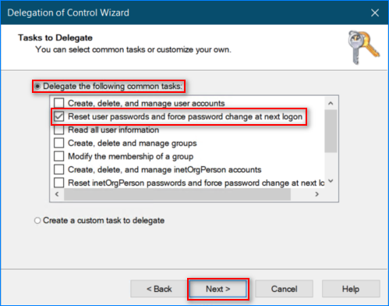
Task: Check 'Create, delete, and manage inetOrgPerson accounts'
Action: coord(59,169)
